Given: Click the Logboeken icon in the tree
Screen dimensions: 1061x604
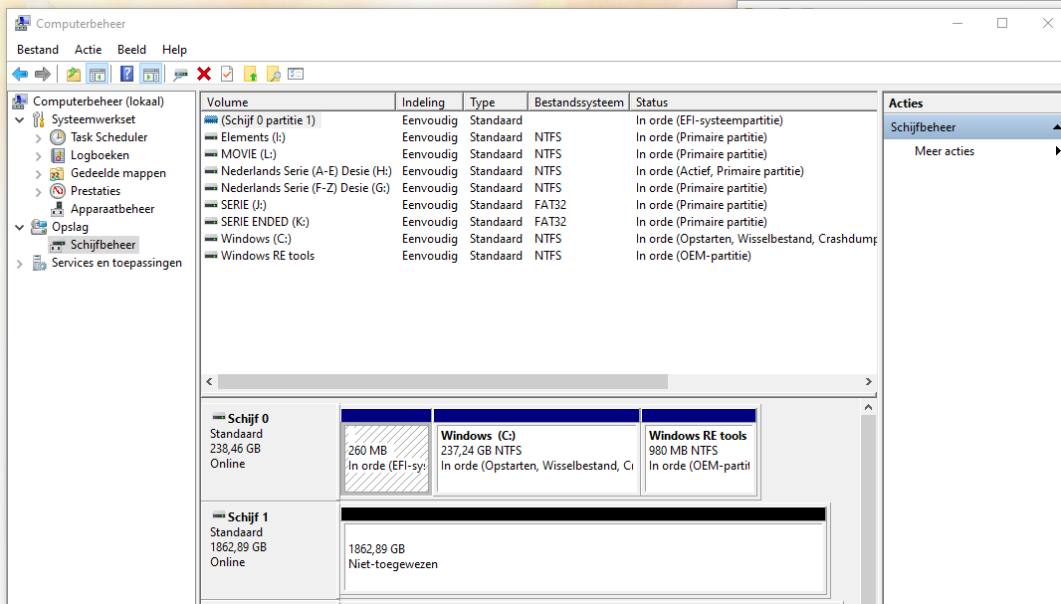Looking at the screenshot, I should tap(58, 155).
